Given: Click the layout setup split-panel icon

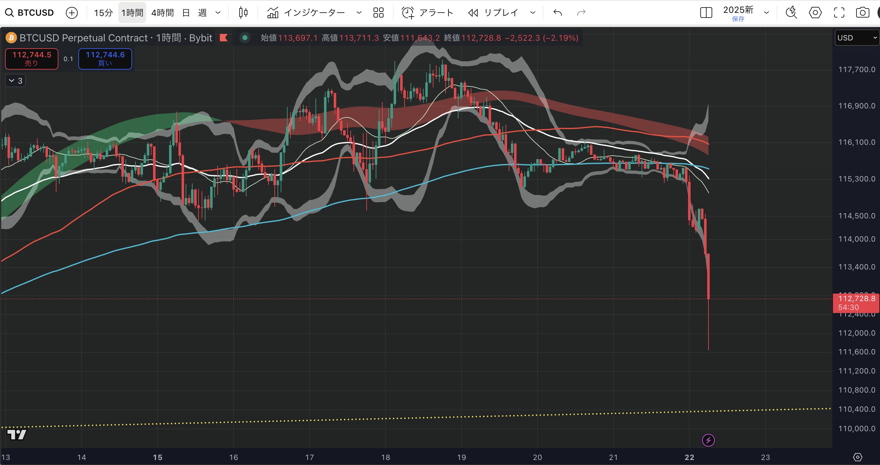Looking at the screenshot, I should (x=706, y=13).
